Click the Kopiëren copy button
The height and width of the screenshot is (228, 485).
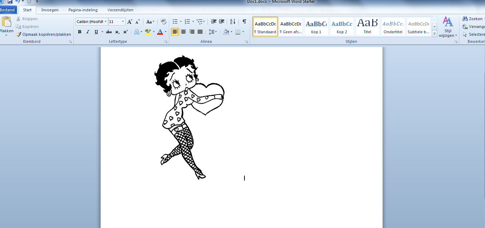(27, 27)
